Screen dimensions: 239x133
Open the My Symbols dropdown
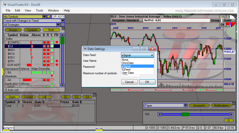pyautogui.click(x=44, y=17)
